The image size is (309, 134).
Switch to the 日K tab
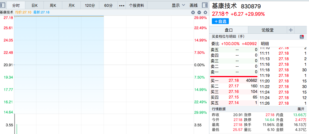35,6
